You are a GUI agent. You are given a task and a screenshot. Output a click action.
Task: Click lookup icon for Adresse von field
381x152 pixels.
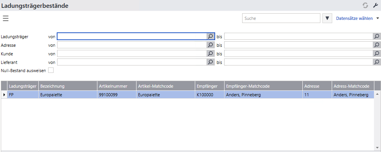point(210,45)
